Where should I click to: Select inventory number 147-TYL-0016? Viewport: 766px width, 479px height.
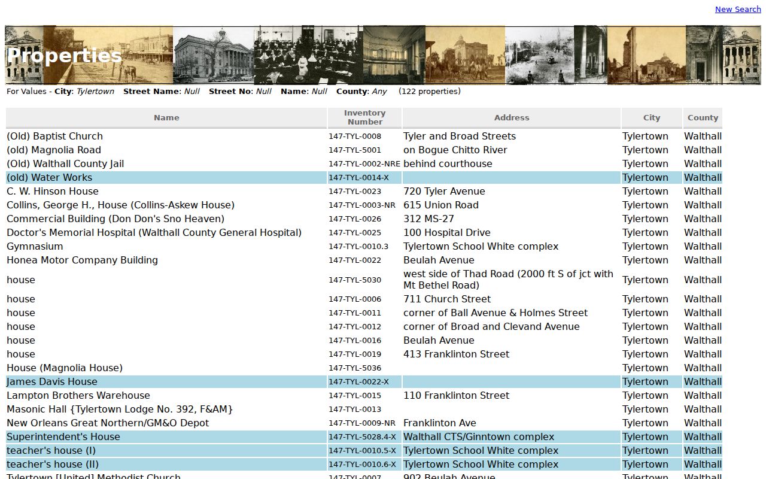click(355, 340)
